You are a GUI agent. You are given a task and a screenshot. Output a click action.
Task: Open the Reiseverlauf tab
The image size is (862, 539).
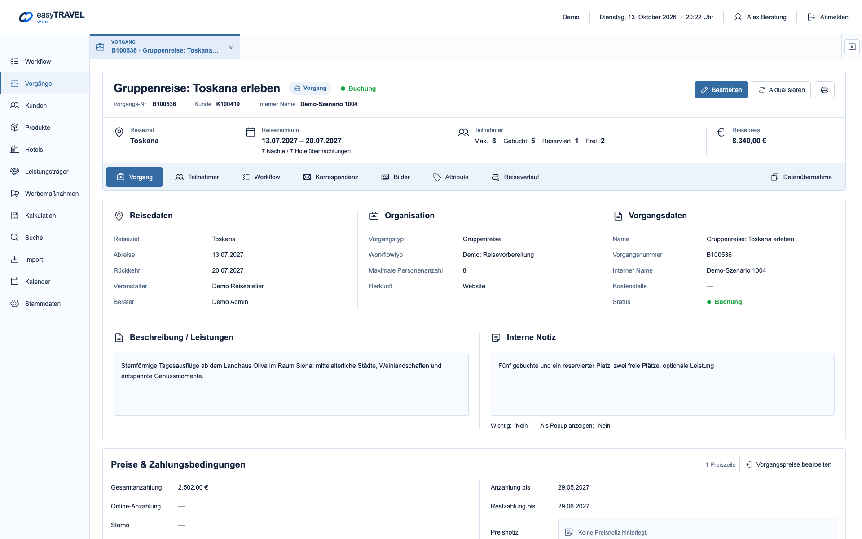point(515,177)
